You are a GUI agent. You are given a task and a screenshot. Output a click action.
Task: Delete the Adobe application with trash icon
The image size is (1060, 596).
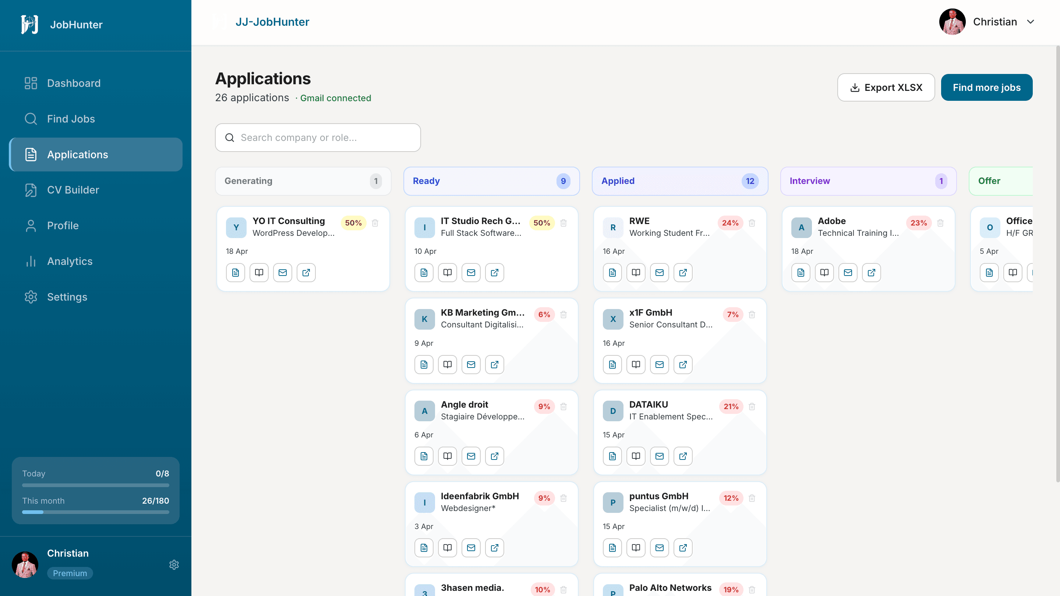click(940, 223)
